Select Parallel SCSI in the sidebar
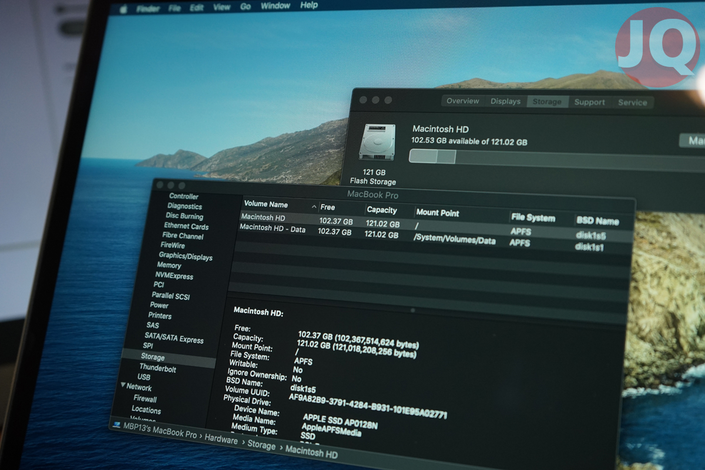Image resolution: width=705 pixels, height=470 pixels. coord(171,296)
